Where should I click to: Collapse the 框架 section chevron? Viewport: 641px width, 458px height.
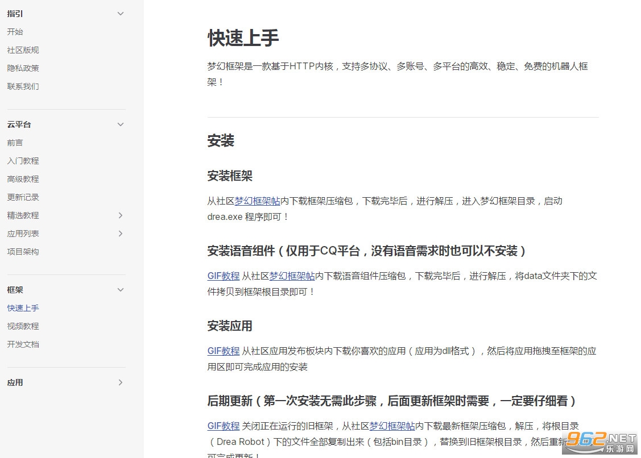(120, 290)
